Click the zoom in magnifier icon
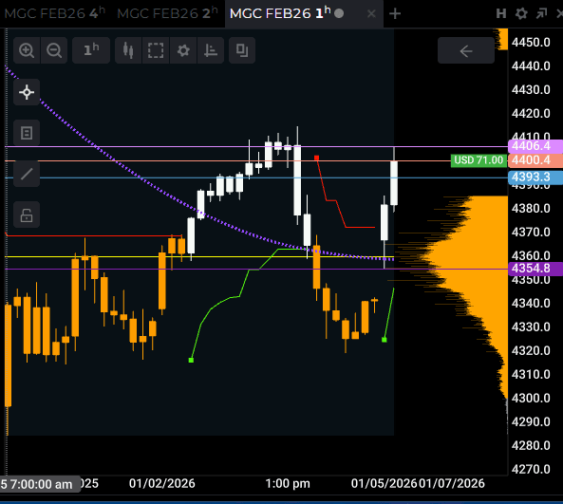Viewport: 563px width, 504px height. (x=27, y=50)
